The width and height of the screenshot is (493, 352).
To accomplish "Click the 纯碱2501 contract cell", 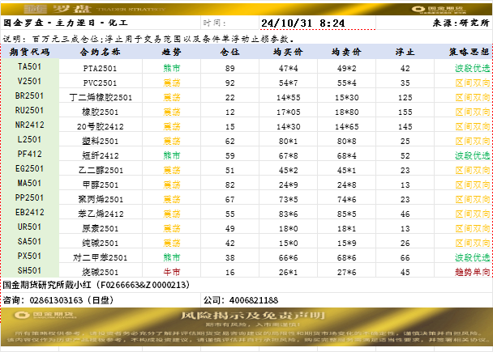I will click(x=101, y=243).
